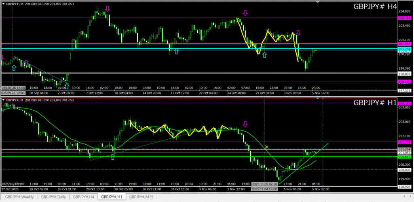Screen dimensions: 414x202
Task: Open the GBPJPY#,Daily chart tab
Action: coord(53,197)
